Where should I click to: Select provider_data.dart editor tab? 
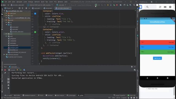[x=63, y=8]
